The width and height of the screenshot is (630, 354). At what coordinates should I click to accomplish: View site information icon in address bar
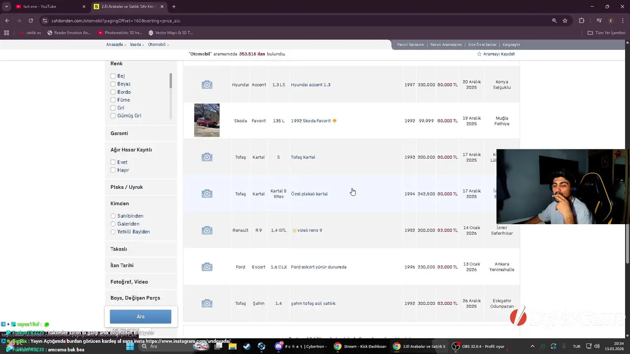point(45,21)
